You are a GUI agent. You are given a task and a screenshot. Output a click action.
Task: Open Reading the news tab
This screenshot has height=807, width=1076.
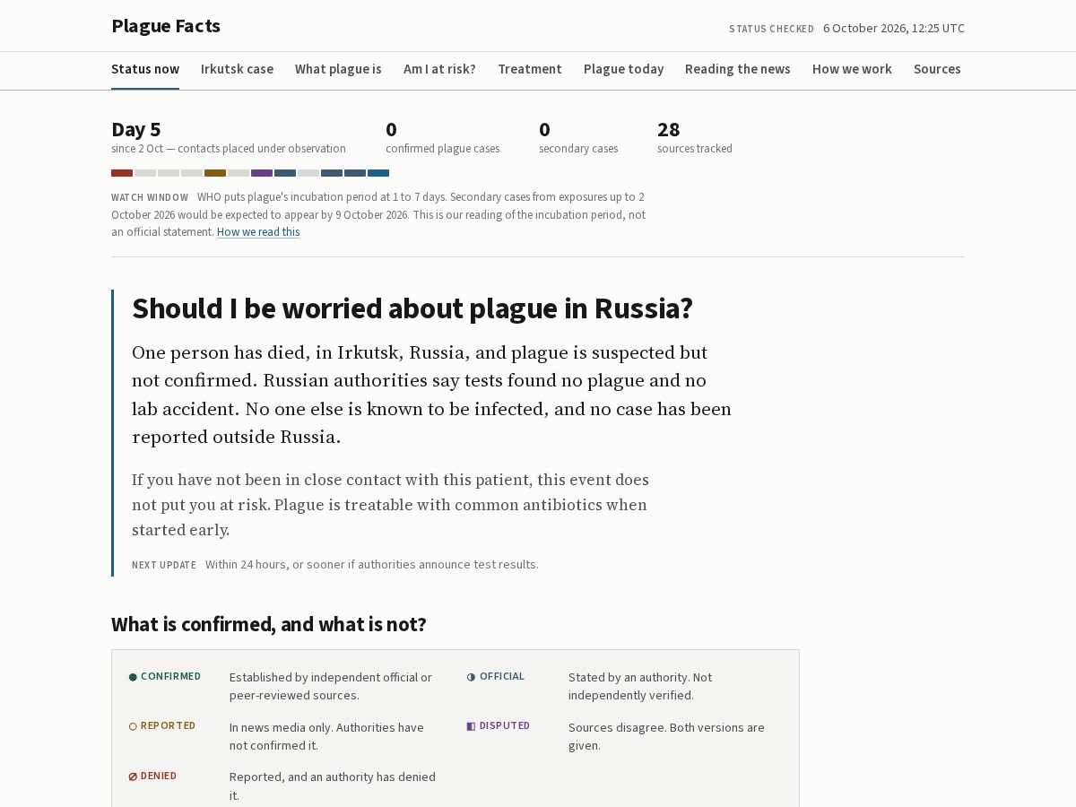click(x=738, y=69)
